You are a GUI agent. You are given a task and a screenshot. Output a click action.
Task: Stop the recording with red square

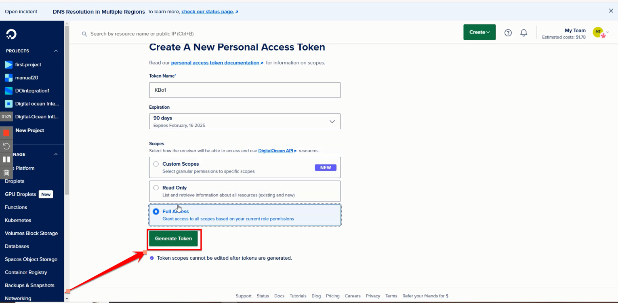[x=6, y=133]
